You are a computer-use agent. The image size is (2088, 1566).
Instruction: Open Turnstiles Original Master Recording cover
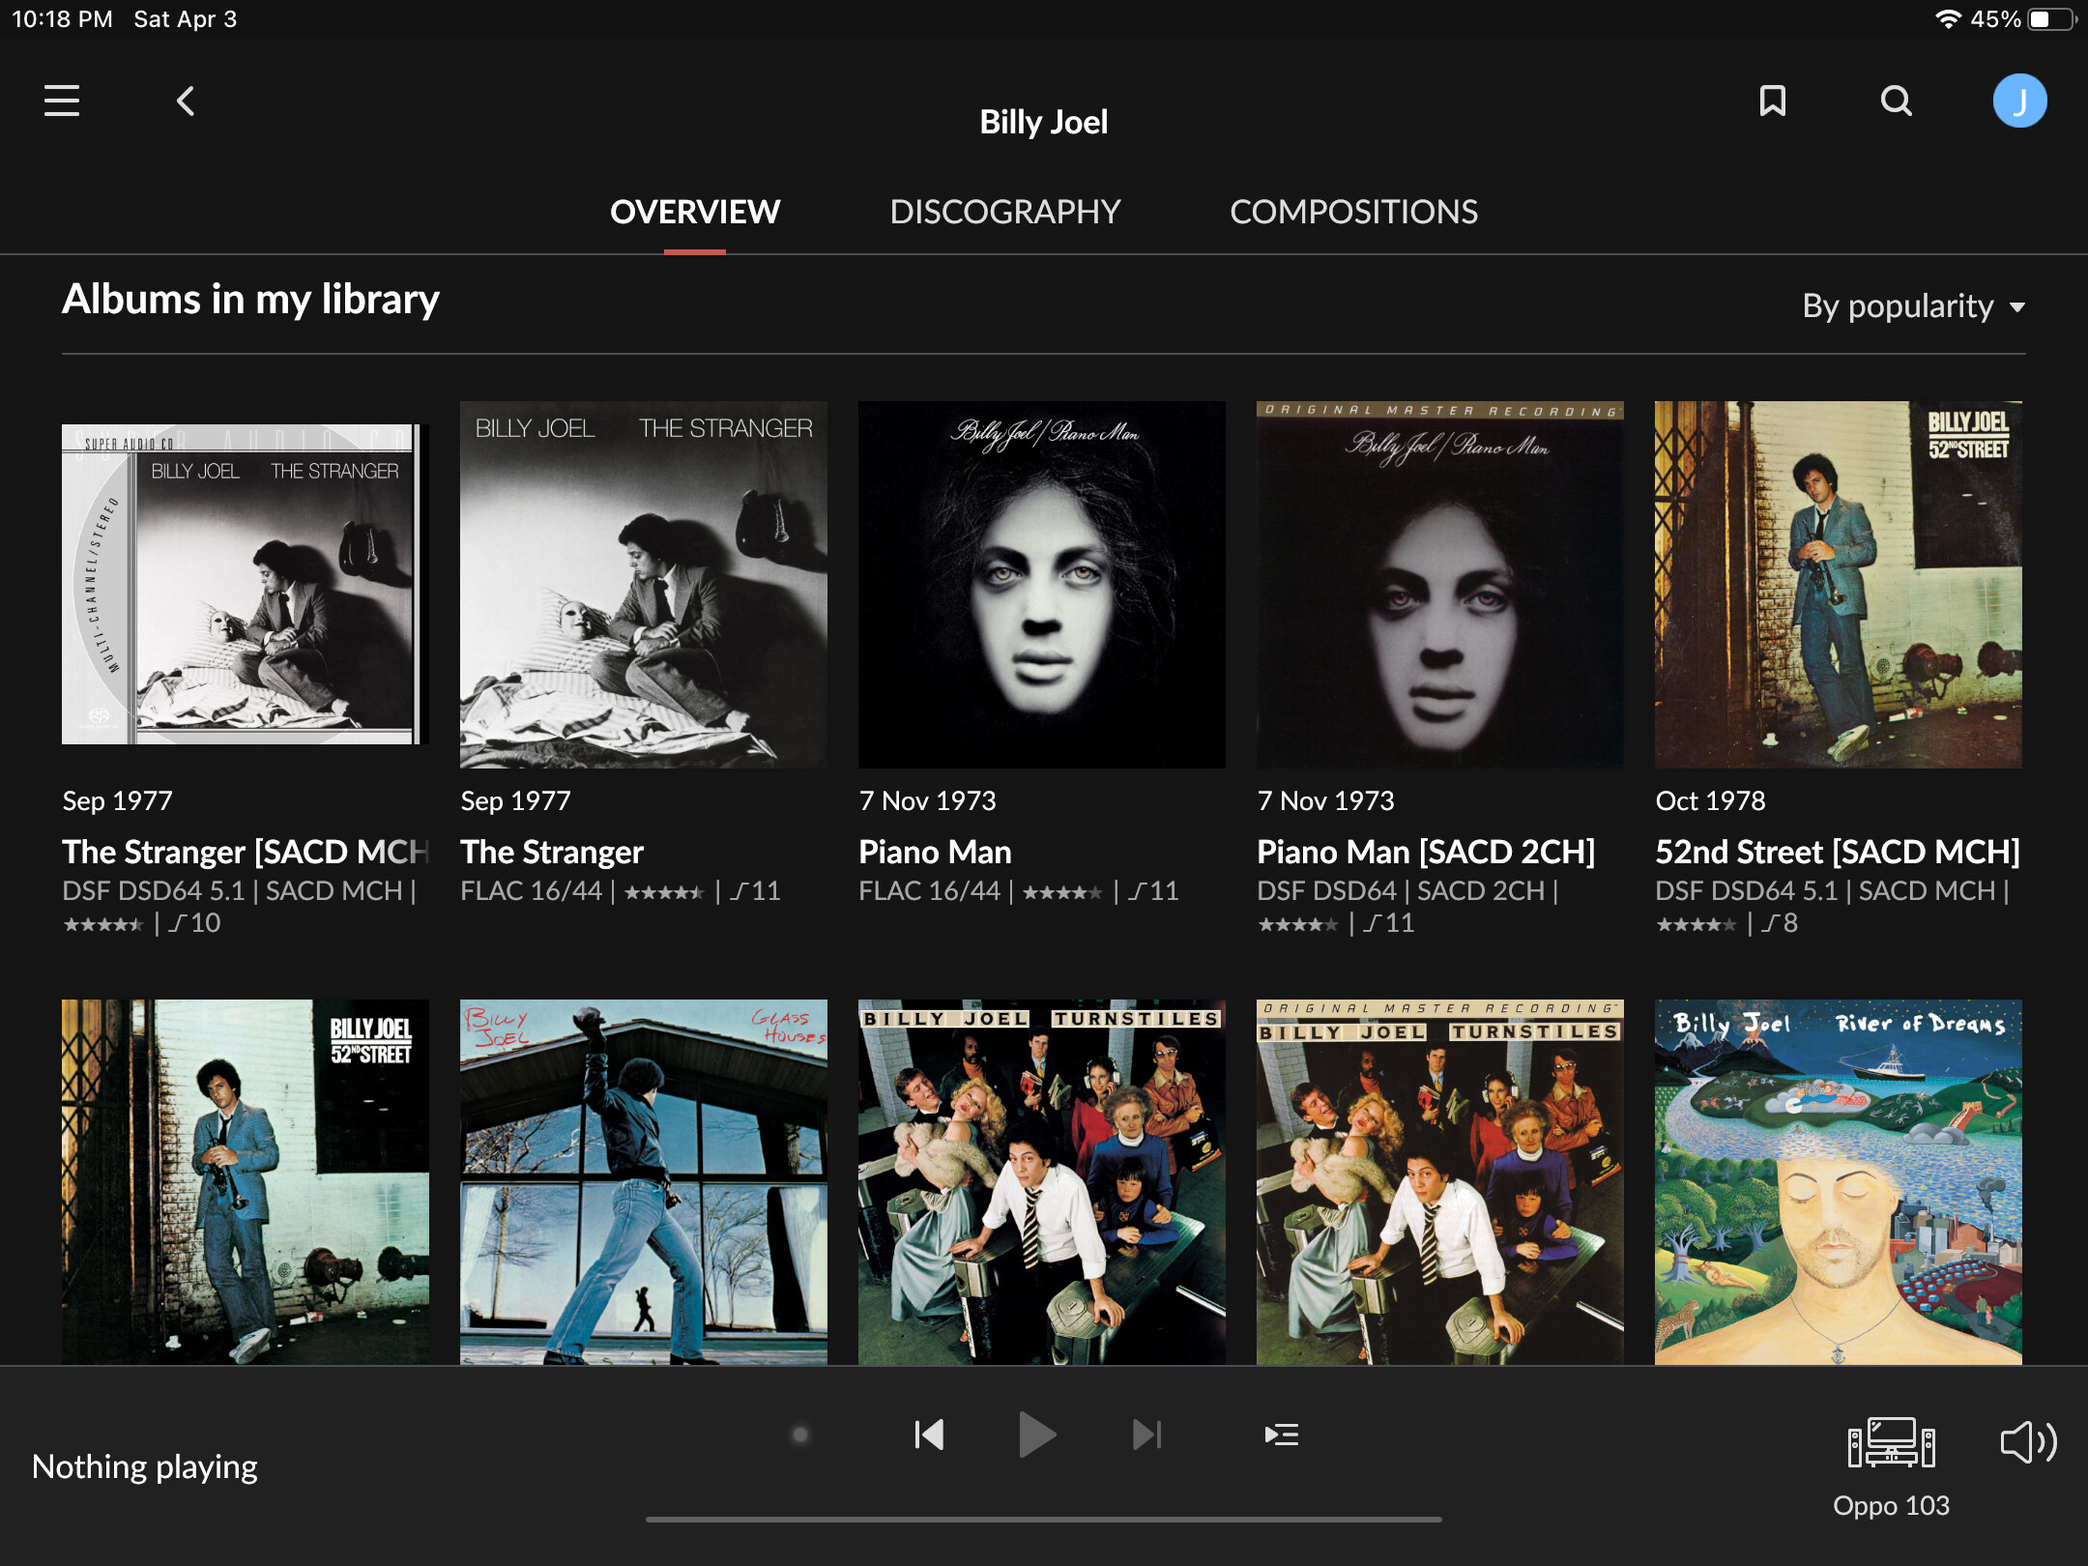pyautogui.click(x=1440, y=1181)
